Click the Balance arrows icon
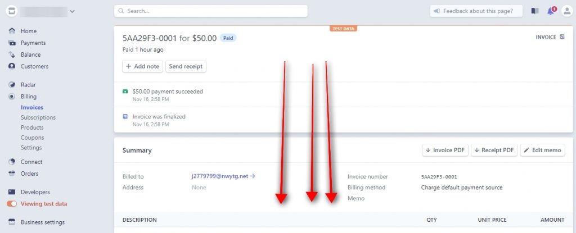The height and width of the screenshot is (233, 576). (12, 54)
